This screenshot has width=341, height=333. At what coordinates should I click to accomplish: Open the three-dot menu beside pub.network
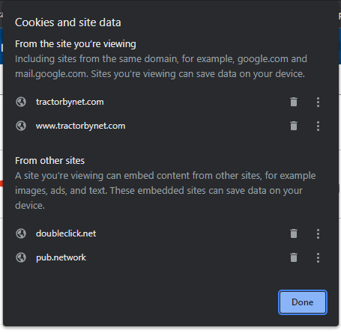(318, 257)
